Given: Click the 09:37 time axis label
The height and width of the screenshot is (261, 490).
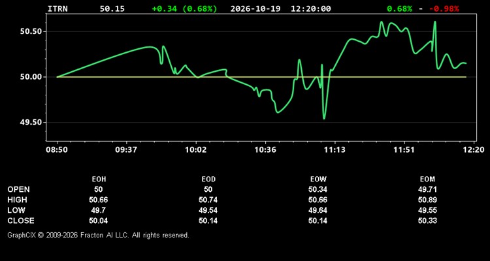Looking at the screenshot, I should 126,149.
